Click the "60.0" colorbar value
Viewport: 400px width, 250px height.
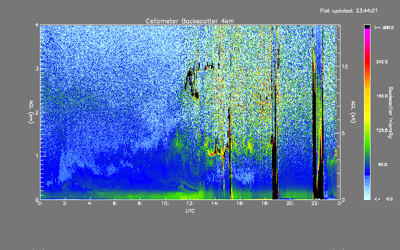point(382,164)
